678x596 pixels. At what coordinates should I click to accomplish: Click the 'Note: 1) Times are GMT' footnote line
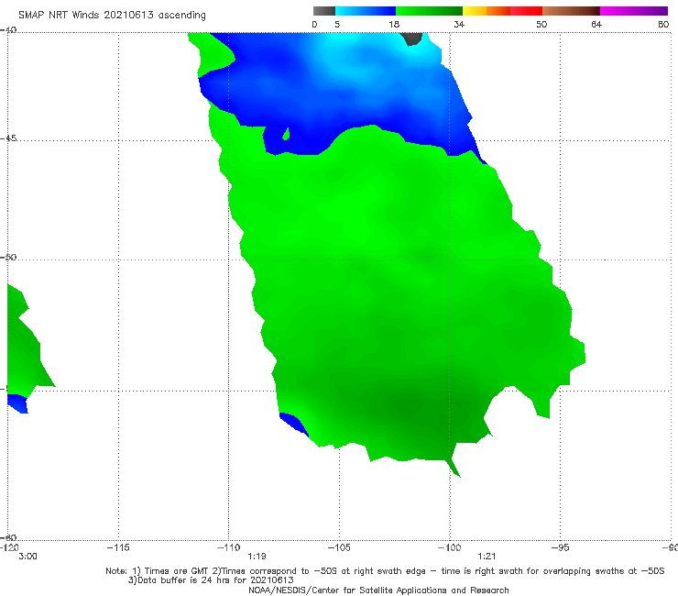tap(385, 571)
